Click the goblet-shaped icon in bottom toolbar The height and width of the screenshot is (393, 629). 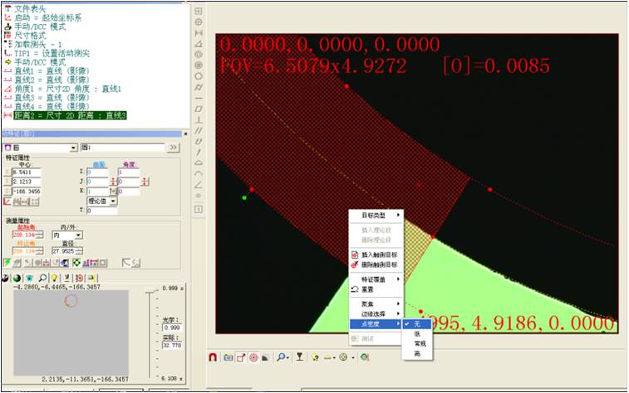[x=299, y=357]
